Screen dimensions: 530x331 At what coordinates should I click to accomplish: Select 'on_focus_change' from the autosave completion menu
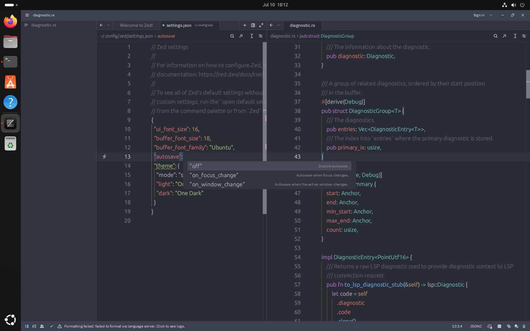click(214, 175)
